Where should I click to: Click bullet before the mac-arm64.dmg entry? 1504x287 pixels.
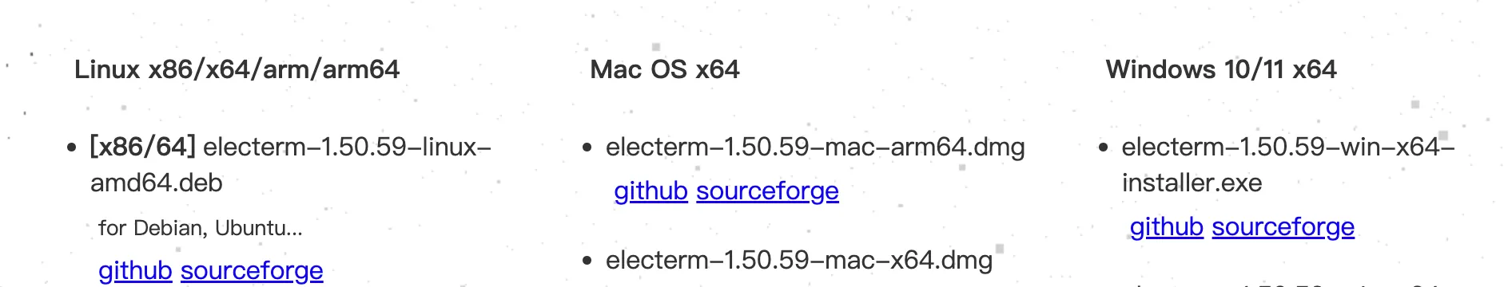click(587, 147)
